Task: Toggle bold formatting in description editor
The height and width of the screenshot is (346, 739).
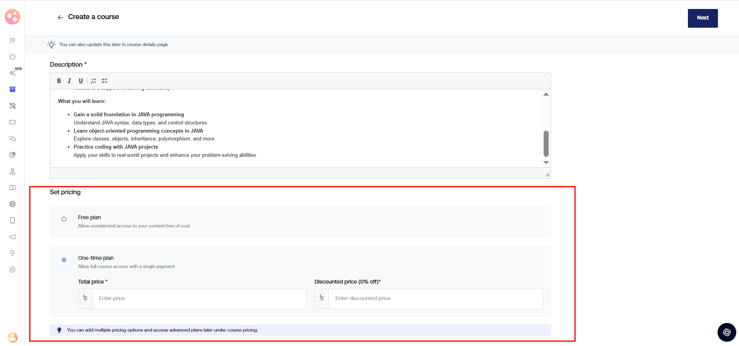Action: click(x=59, y=81)
